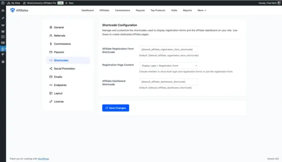The image size is (282, 162).
Task: Open the Shortcodes settings section
Action: click(x=68, y=60)
